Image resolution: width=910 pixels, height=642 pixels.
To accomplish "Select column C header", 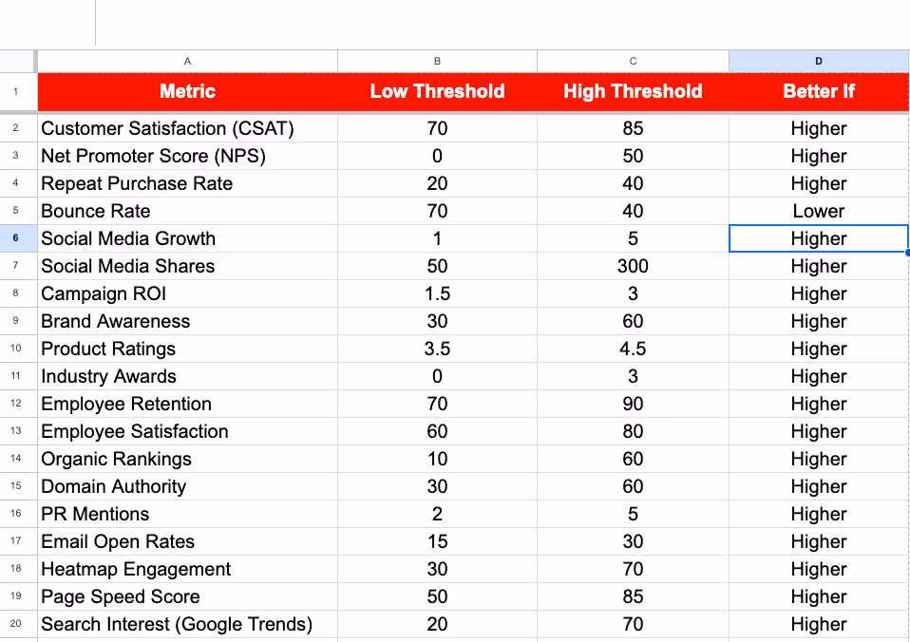I will (634, 61).
